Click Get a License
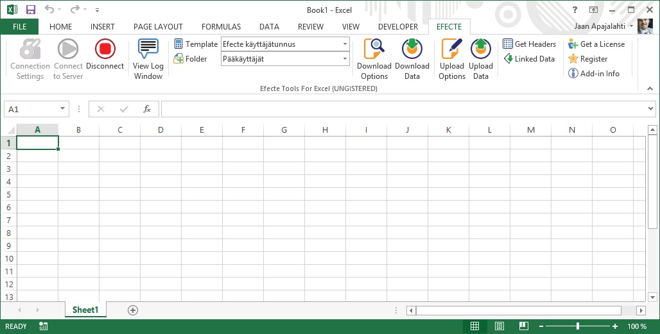Screen dimensions: 660x334 click(x=596, y=44)
